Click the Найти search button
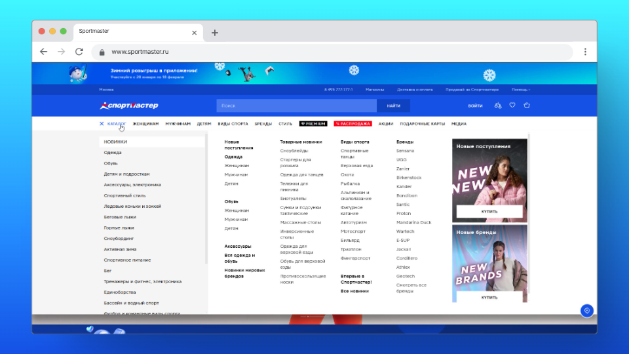The width and height of the screenshot is (629, 354). 394,106
